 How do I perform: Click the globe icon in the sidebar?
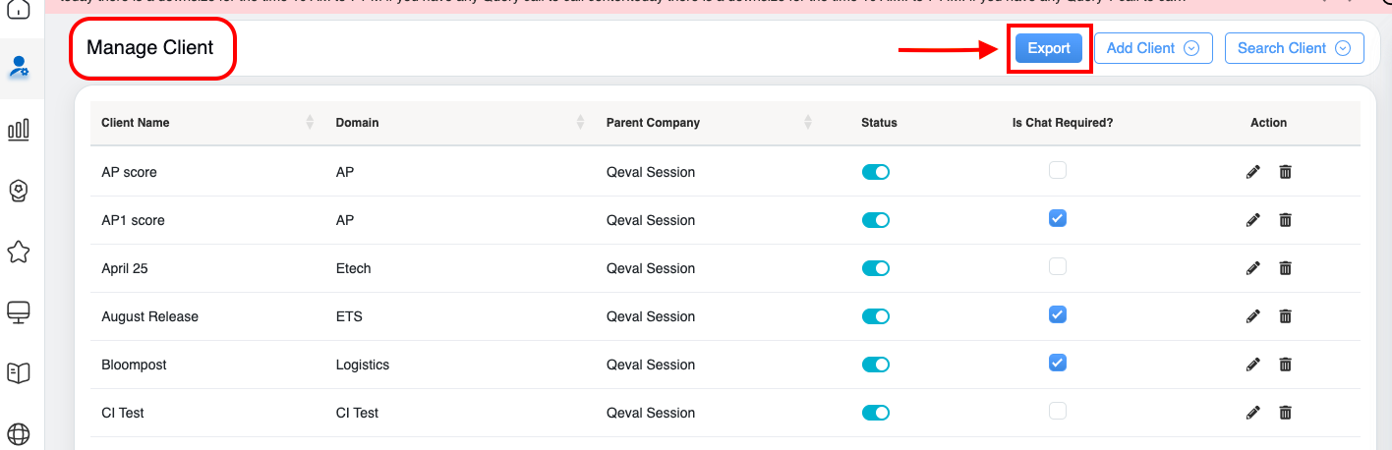click(x=19, y=433)
